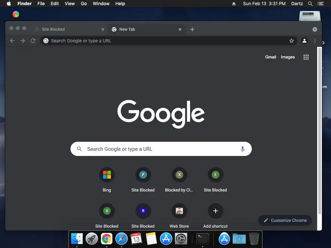
Task: Close the New Tab tab
Action: [x=180, y=29]
